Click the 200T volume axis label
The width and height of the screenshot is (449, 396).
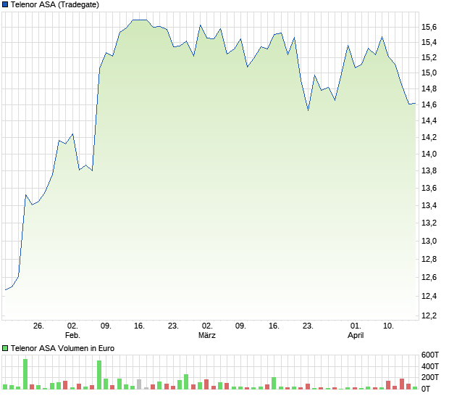tap(430, 377)
